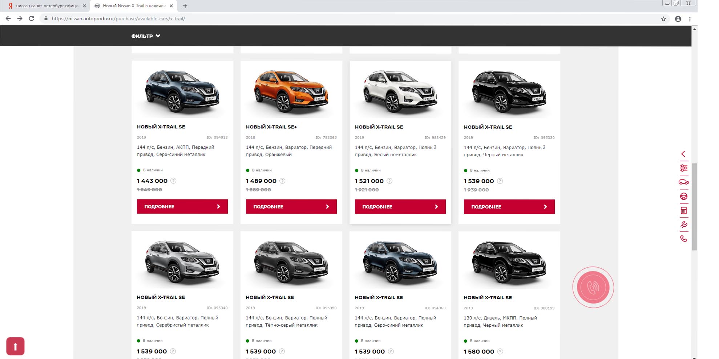Image resolution: width=719 pixels, height=359 pixels.
Task: Click the red scroll-to-top arrow button
Action: (x=15, y=346)
